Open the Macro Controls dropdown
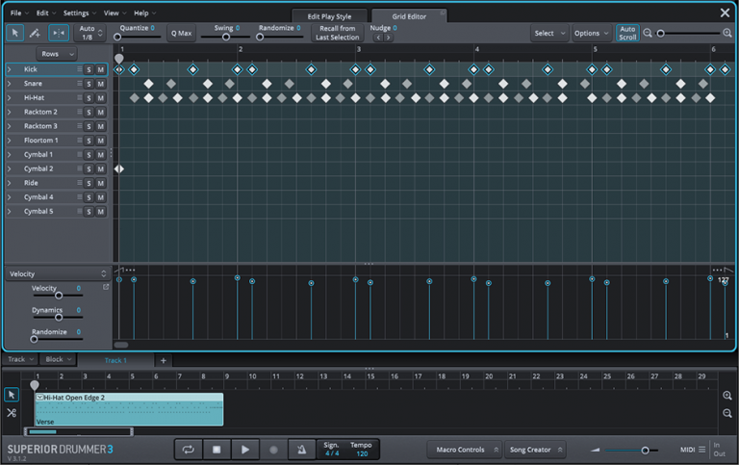Viewport: 739px width, 465px height. coord(464,450)
